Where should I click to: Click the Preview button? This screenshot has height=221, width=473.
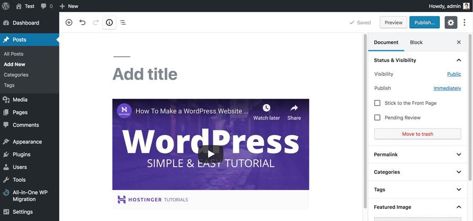[x=393, y=23]
